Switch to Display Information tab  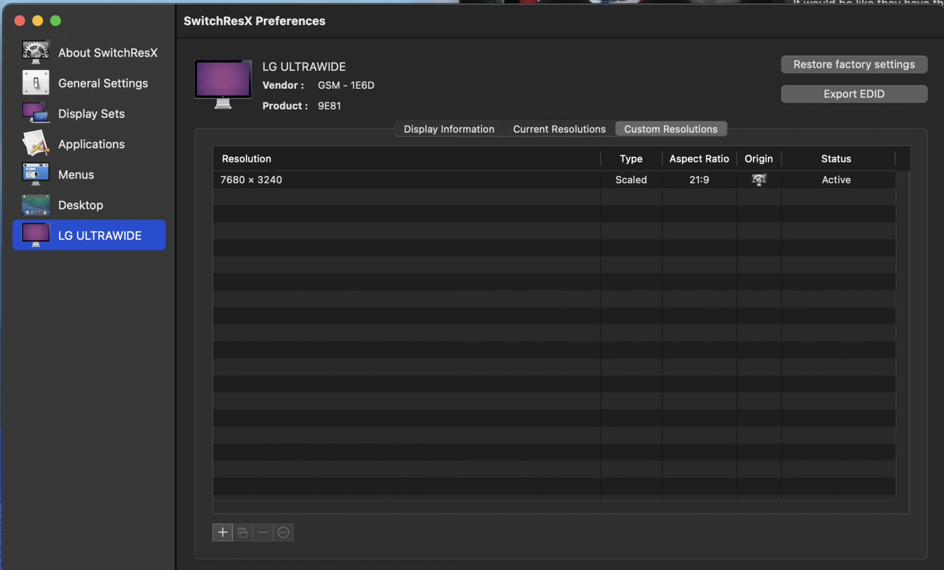point(448,129)
